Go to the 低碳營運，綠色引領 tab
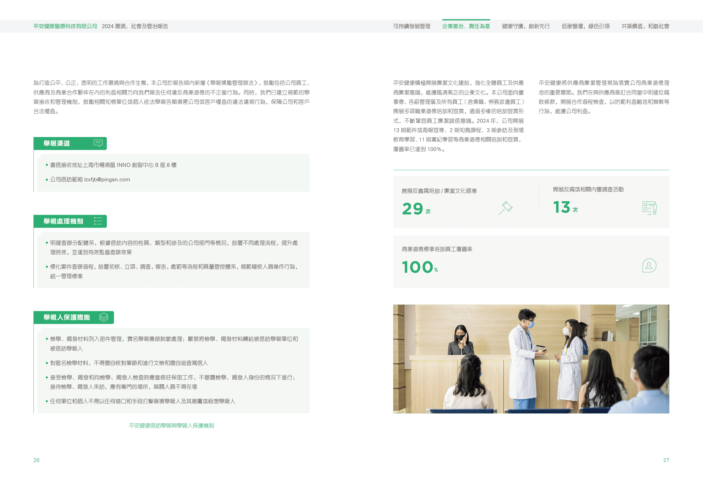 coord(585,26)
